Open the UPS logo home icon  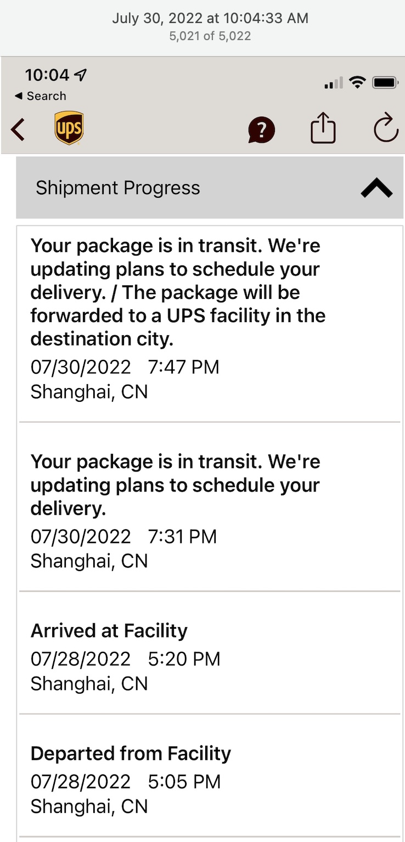(x=69, y=128)
